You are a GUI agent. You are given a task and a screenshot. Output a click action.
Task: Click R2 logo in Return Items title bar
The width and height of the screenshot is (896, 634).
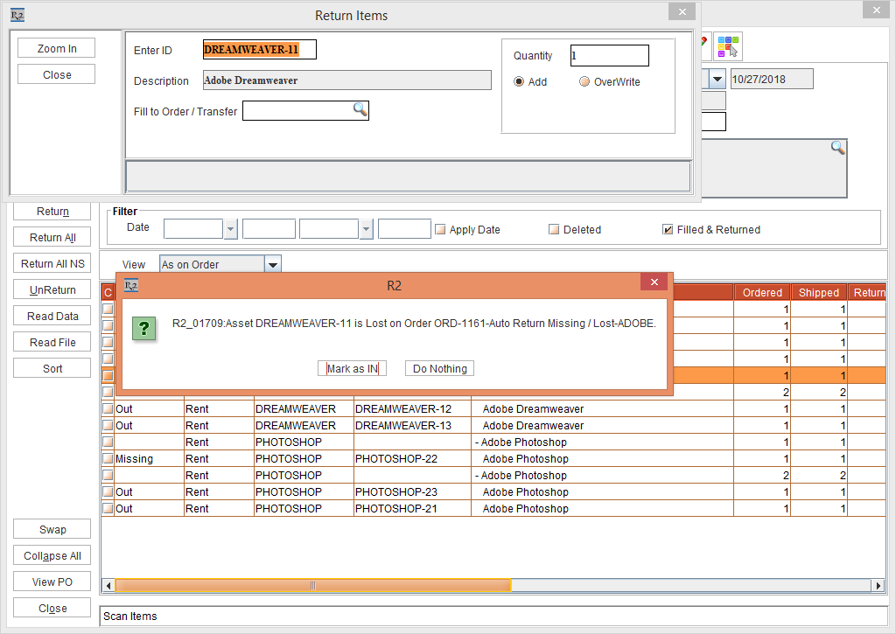[x=17, y=15]
